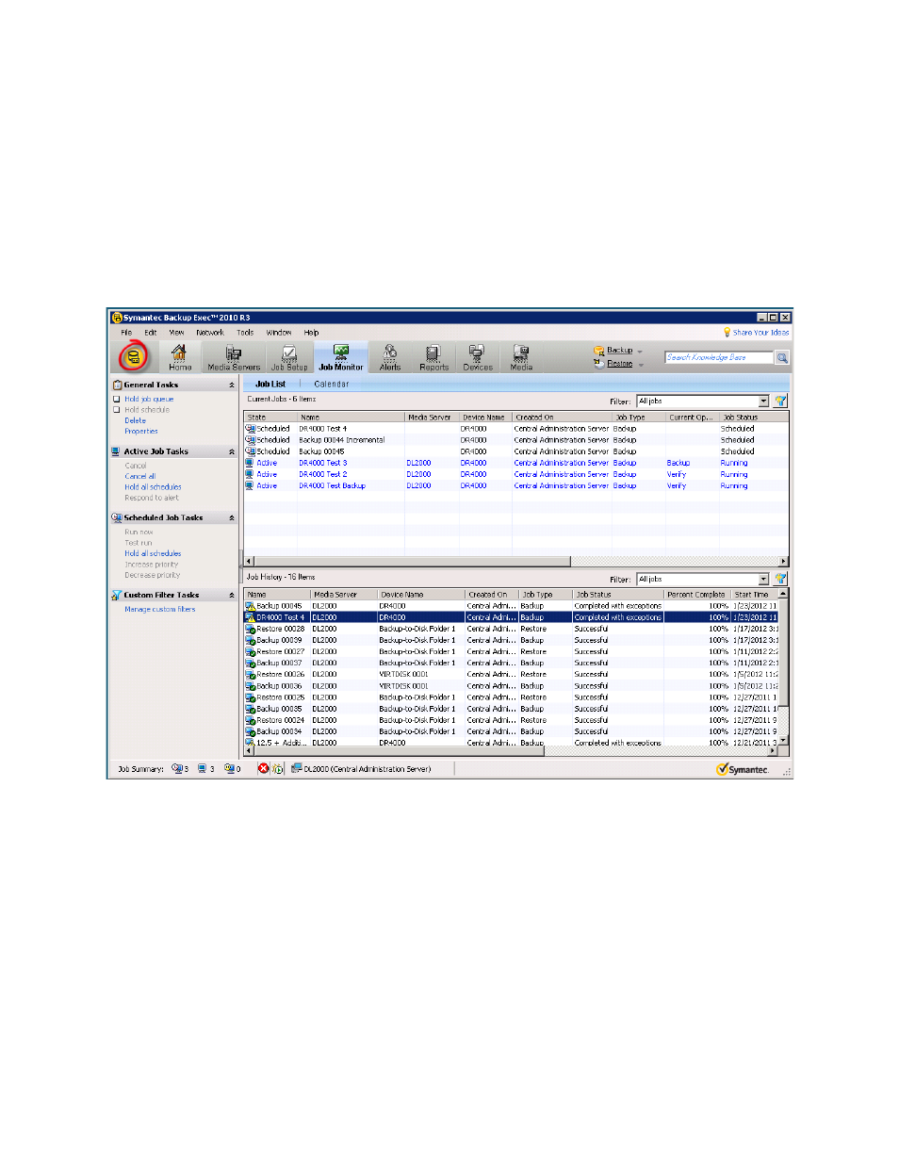This screenshot has height=1164, width=899.
Task: Open the Alerts view
Action: coord(390,357)
